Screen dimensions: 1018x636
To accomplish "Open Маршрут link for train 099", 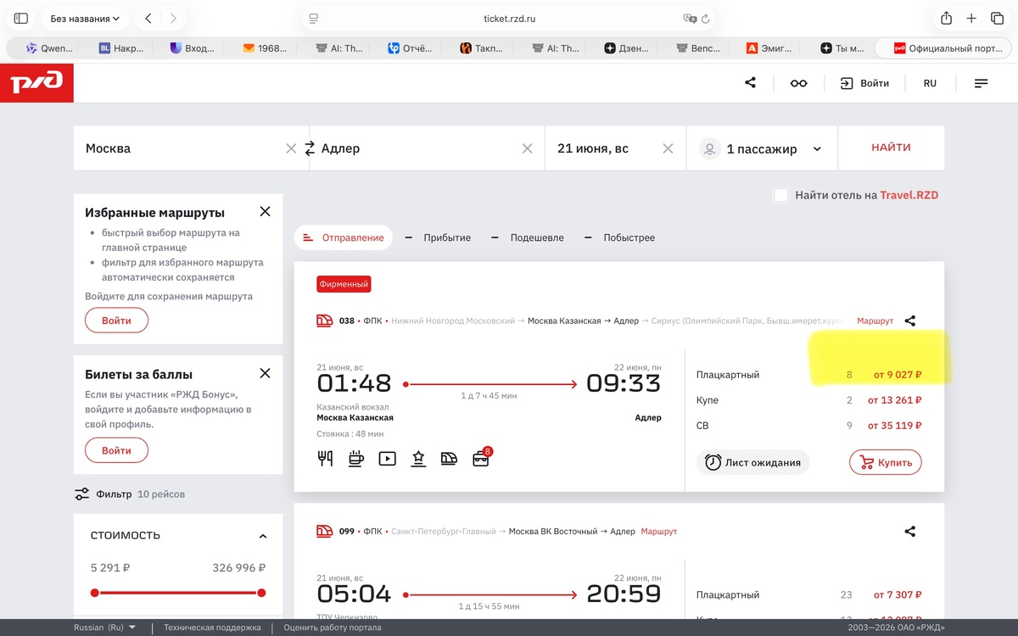I will point(659,532).
